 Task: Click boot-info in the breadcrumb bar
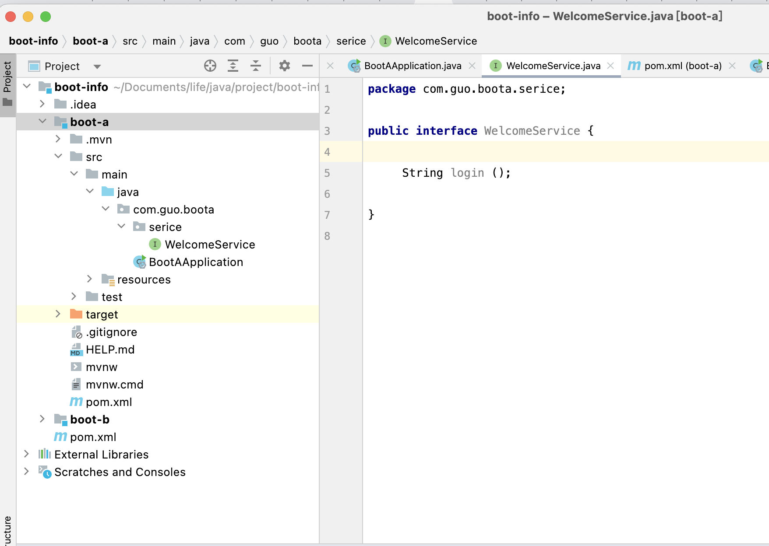[33, 41]
